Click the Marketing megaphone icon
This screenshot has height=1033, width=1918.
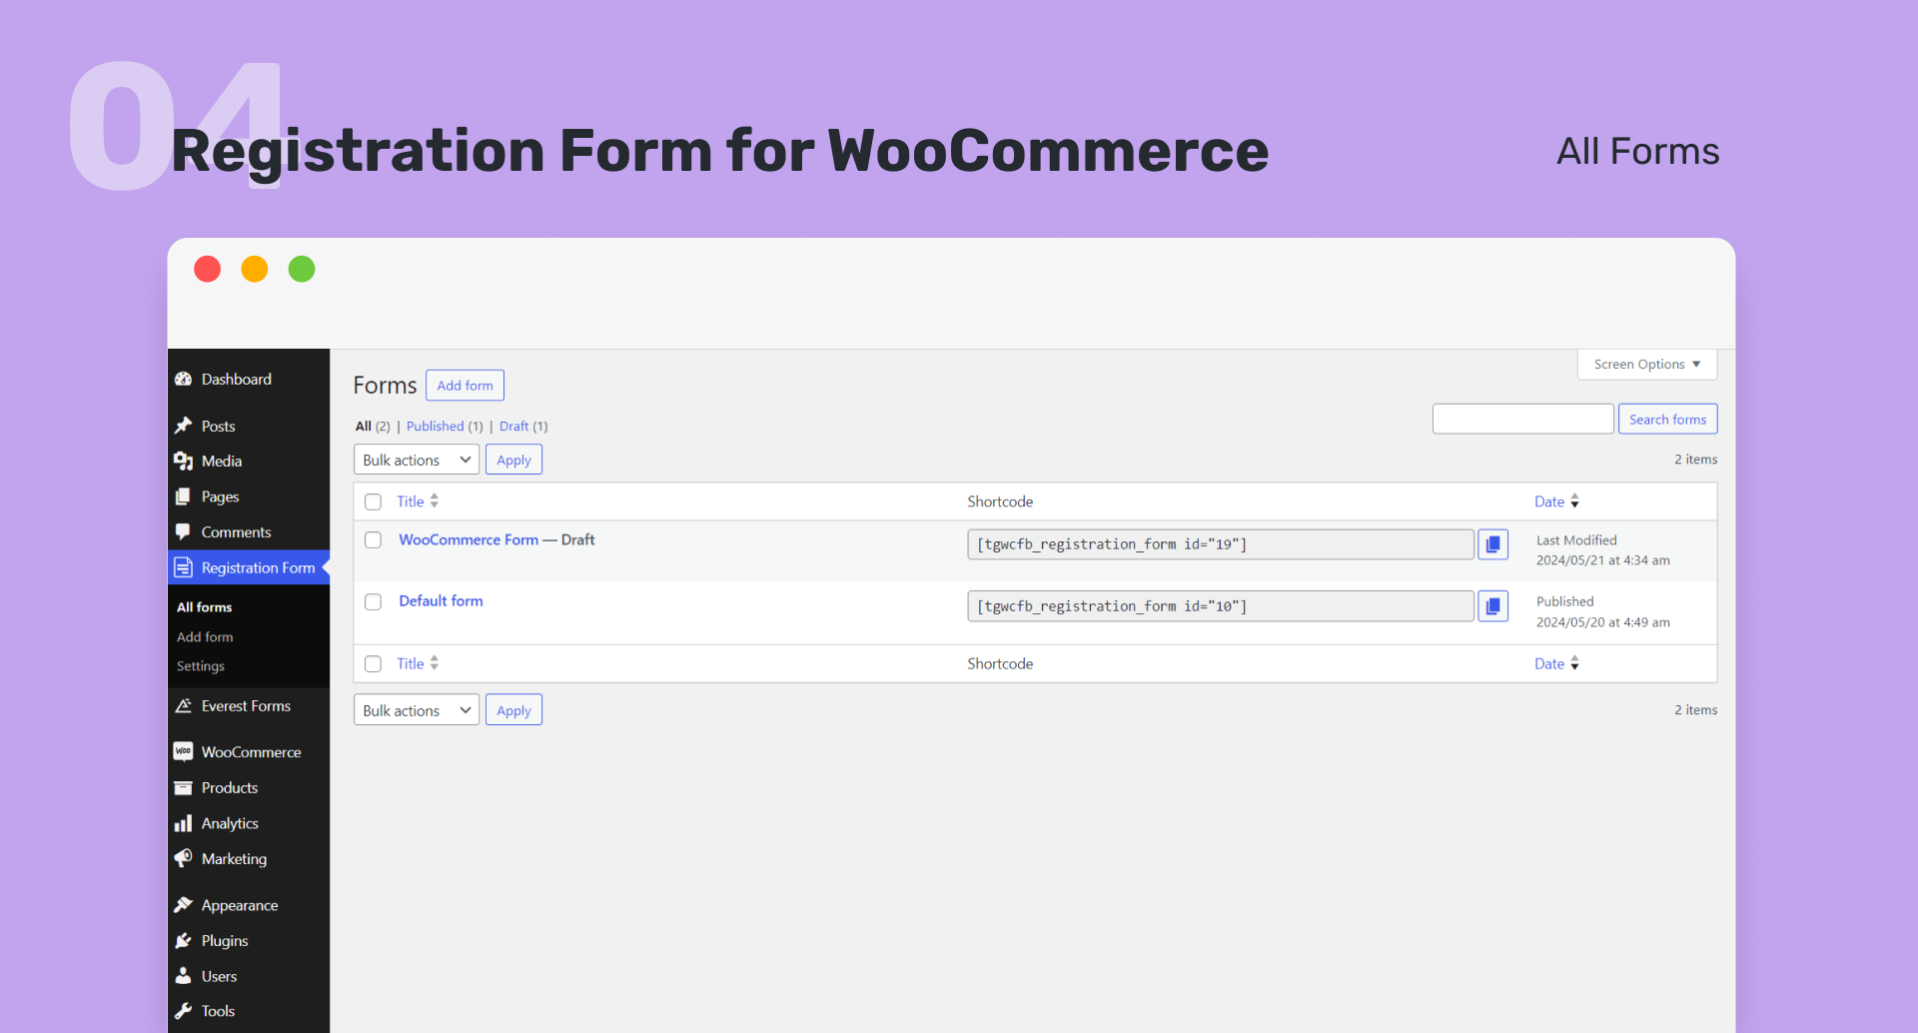click(x=184, y=859)
